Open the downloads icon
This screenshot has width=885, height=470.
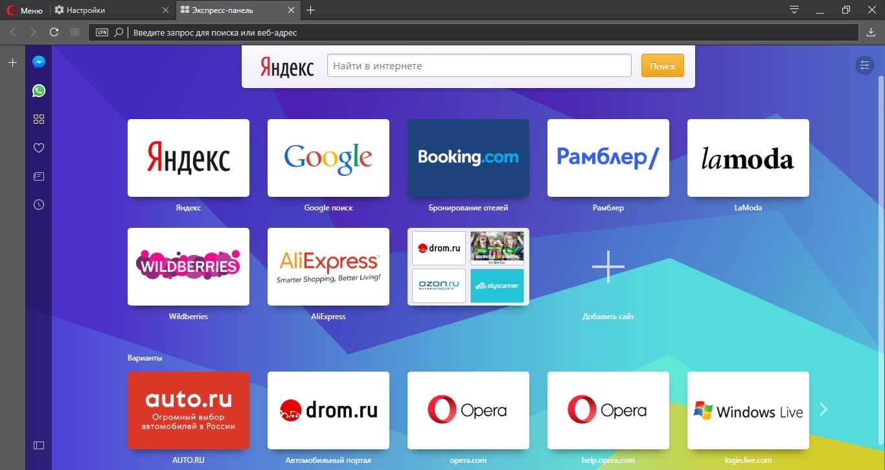click(x=871, y=32)
